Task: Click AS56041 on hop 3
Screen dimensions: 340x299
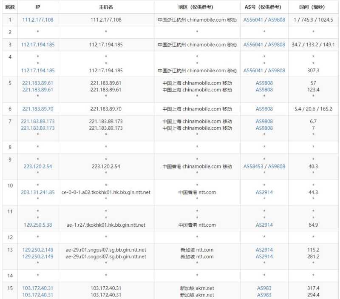Action: click(252, 44)
